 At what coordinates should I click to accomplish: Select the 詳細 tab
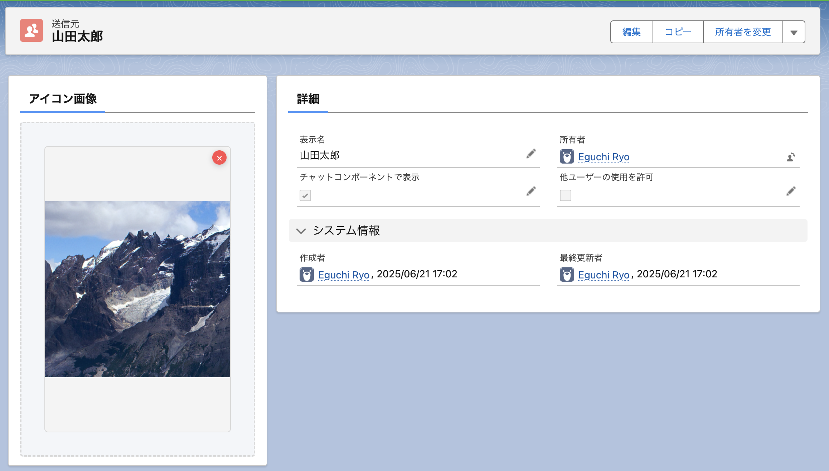click(x=308, y=99)
